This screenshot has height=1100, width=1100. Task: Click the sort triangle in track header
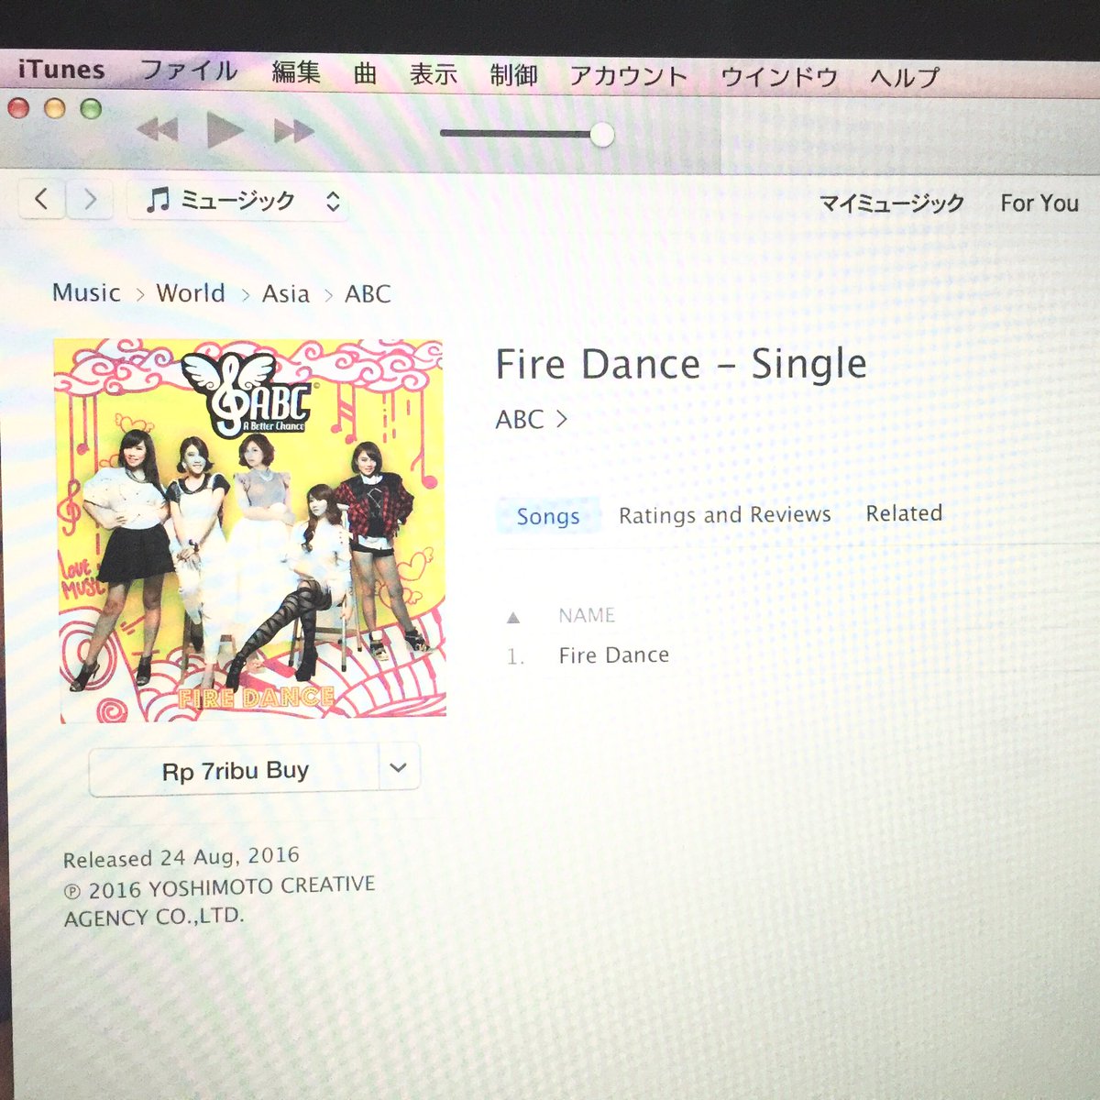pyautogui.click(x=513, y=618)
